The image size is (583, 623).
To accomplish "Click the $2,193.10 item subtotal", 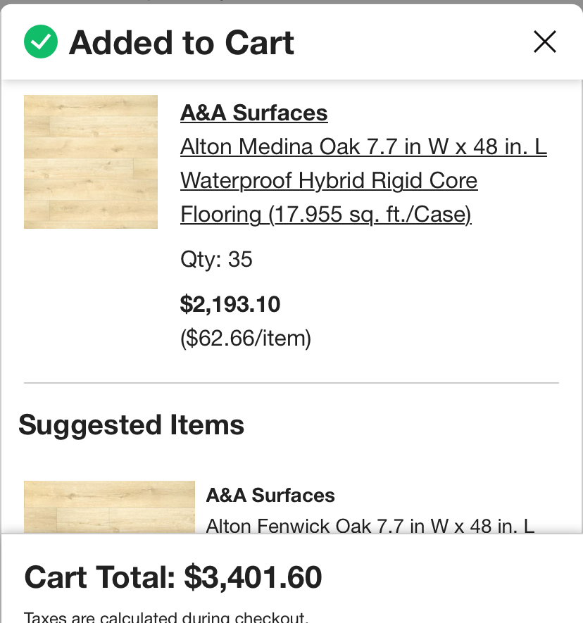I will (x=230, y=304).
